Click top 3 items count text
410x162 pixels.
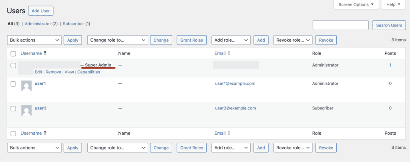click(398, 40)
